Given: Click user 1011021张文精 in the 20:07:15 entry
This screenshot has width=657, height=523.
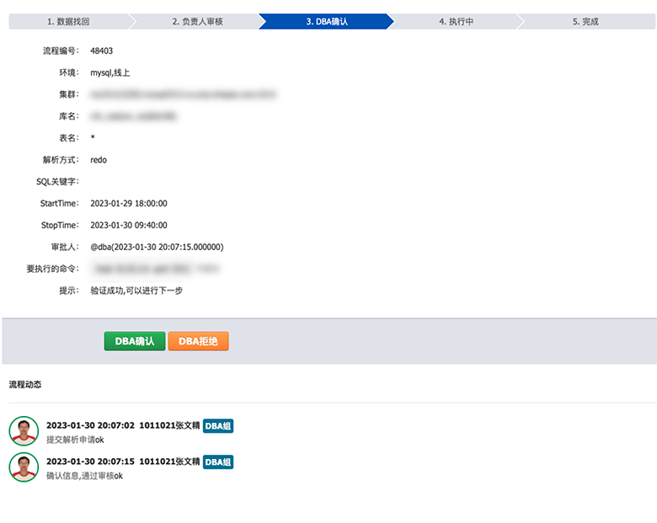Looking at the screenshot, I should pos(169,462).
